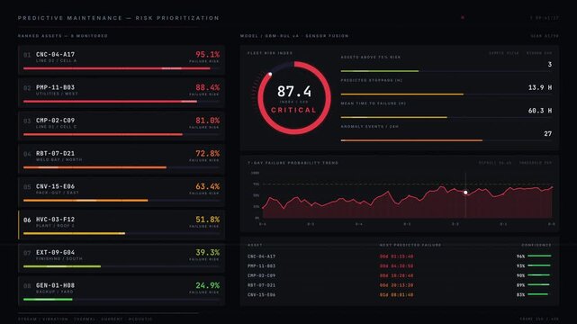577x324 pixels.
Task: Click the 72.8% failure risk value
Action: pos(208,153)
